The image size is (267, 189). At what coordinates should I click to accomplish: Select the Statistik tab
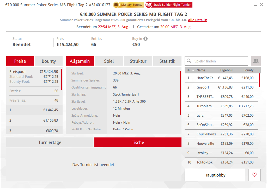[167, 61]
